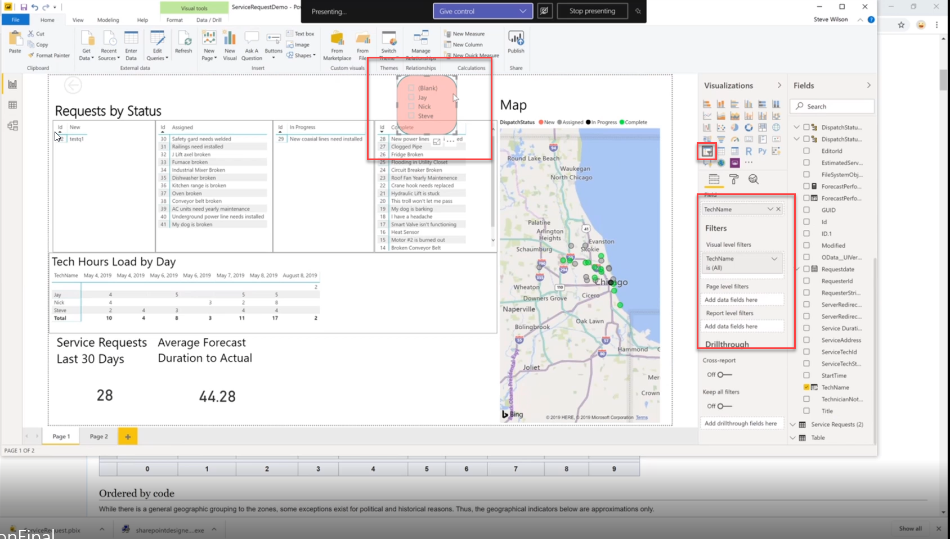Viewport: 950px width, 539px height.
Task: Click the Paste ribbon button
Action: [15, 43]
